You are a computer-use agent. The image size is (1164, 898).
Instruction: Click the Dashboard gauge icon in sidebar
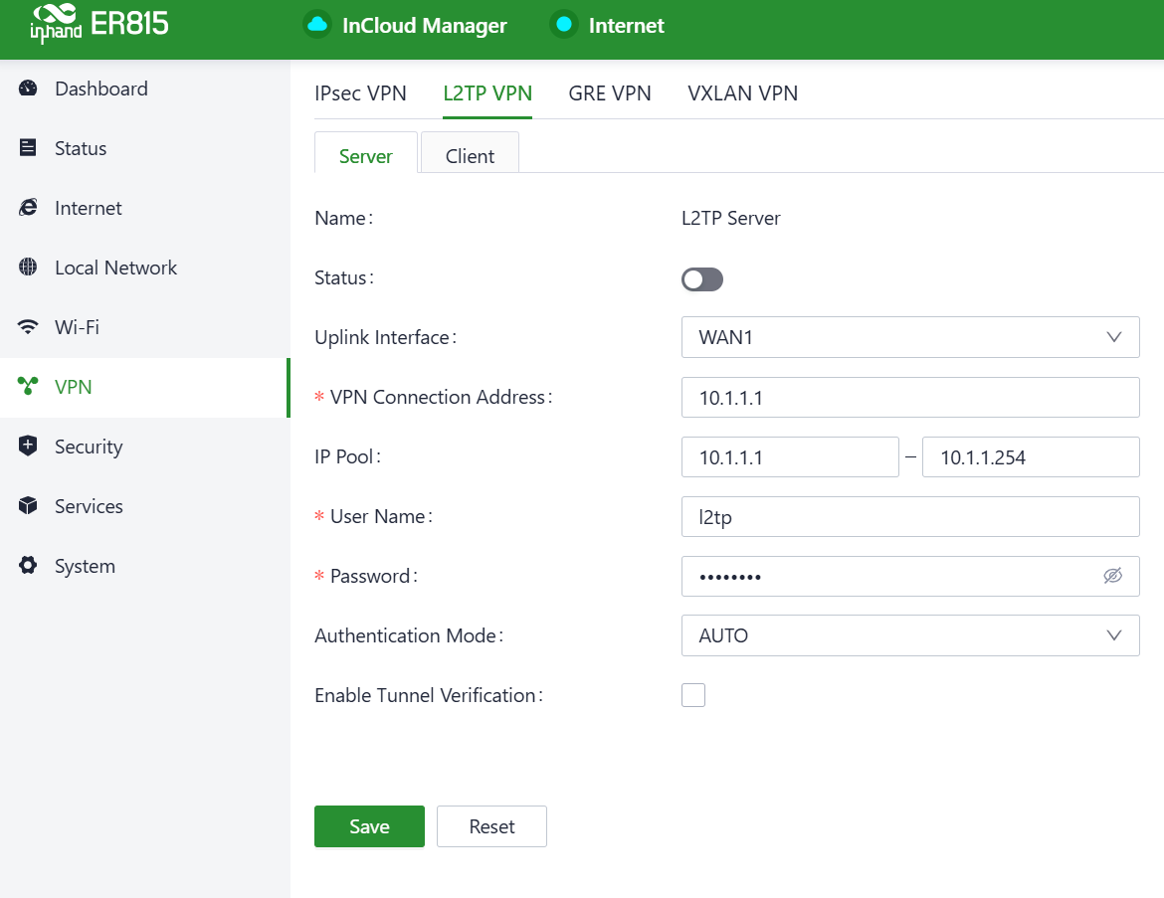(28, 89)
